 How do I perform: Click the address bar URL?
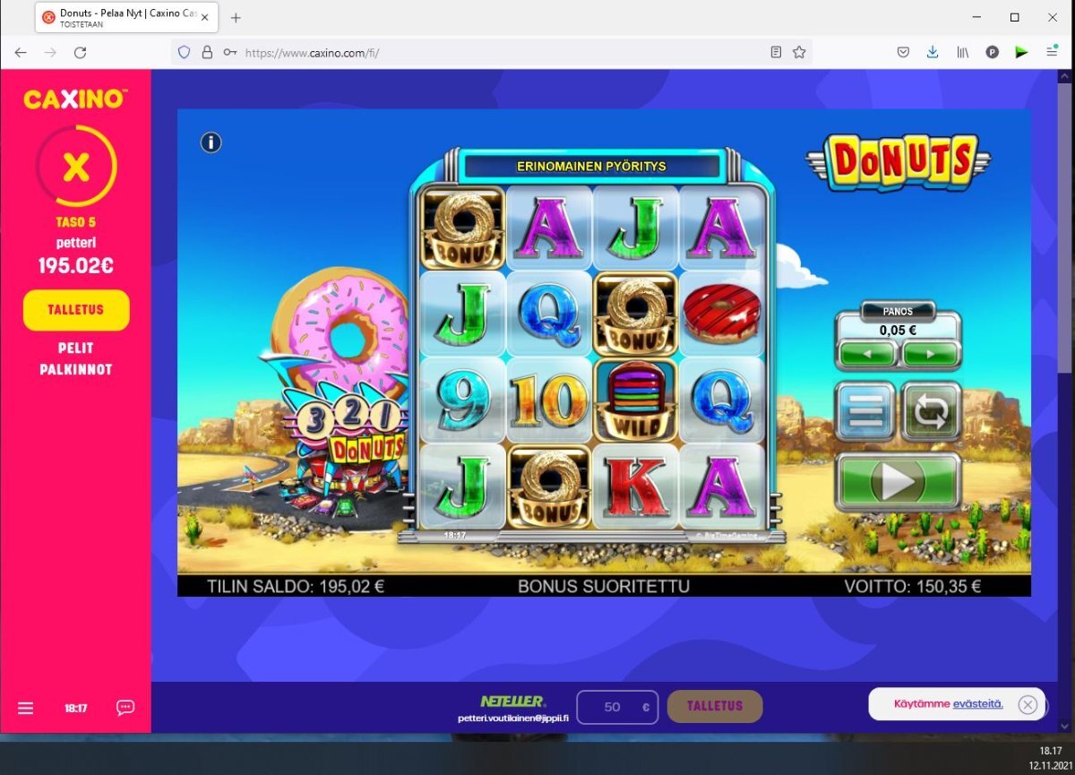tap(312, 53)
